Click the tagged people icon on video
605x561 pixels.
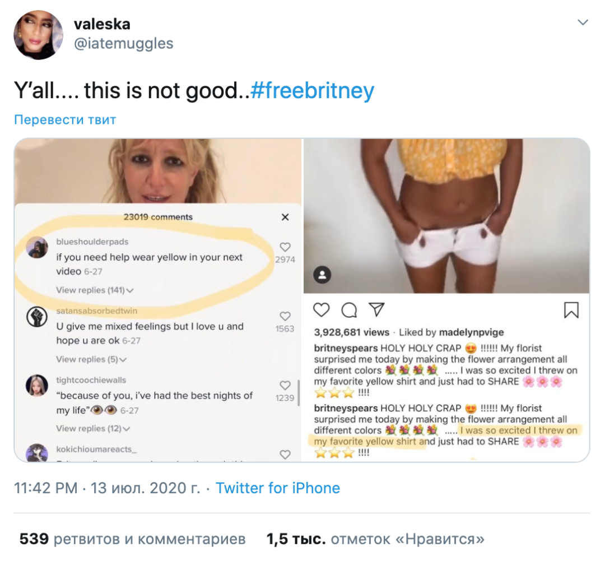click(323, 275)
